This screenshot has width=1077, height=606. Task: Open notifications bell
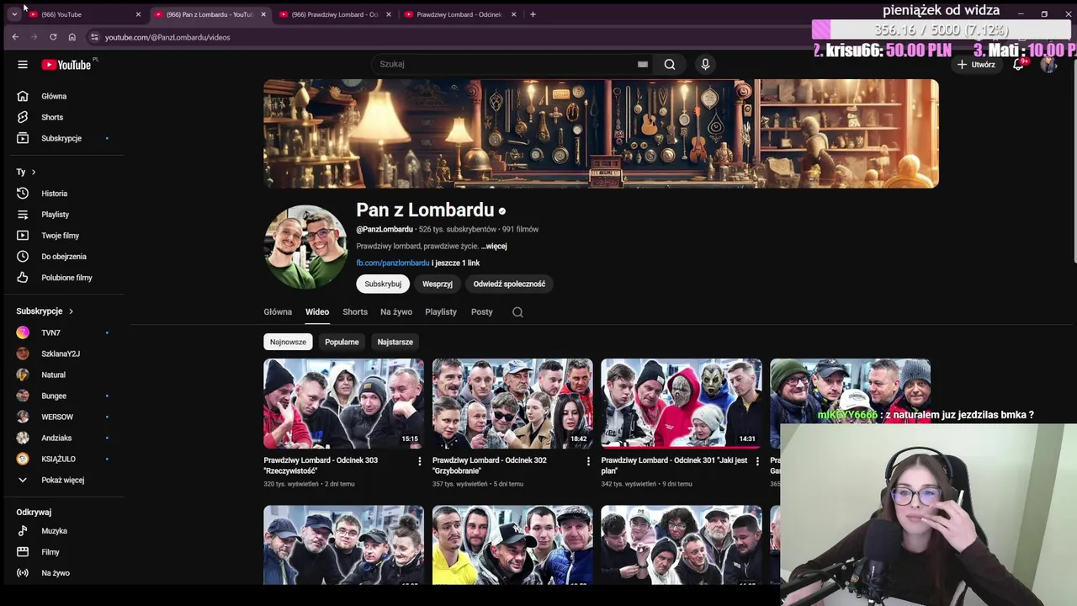pos(1018,65)
